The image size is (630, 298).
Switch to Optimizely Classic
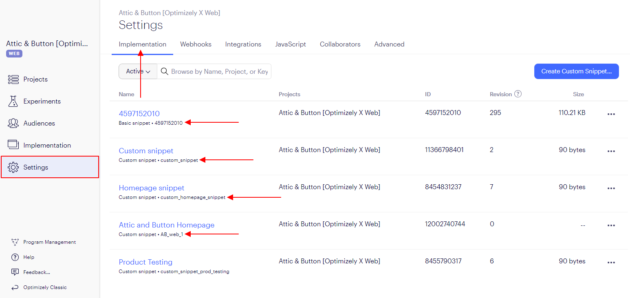(45, 287)
